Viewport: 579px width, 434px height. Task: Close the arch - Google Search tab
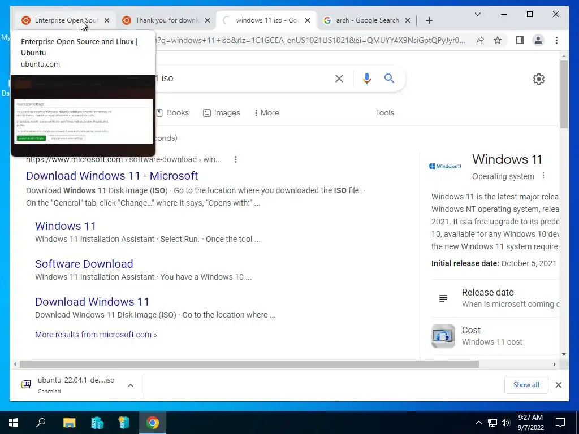pos(408,20)
